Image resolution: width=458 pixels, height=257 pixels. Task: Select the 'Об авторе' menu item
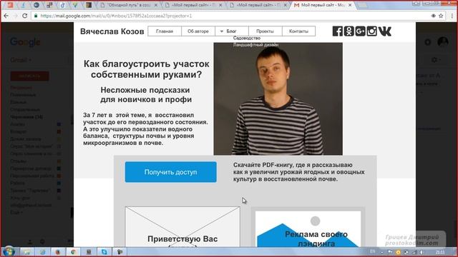click(x=198, y=31)
